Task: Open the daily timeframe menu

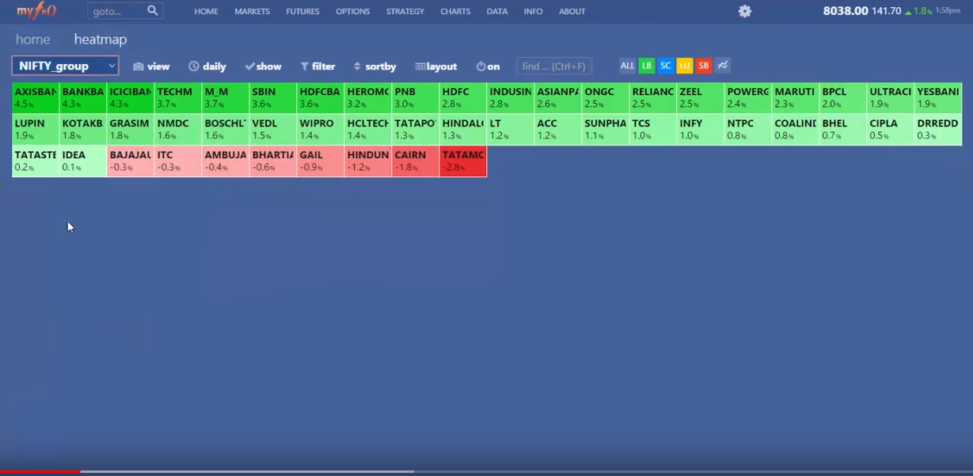Action: (x=207, y=66)
